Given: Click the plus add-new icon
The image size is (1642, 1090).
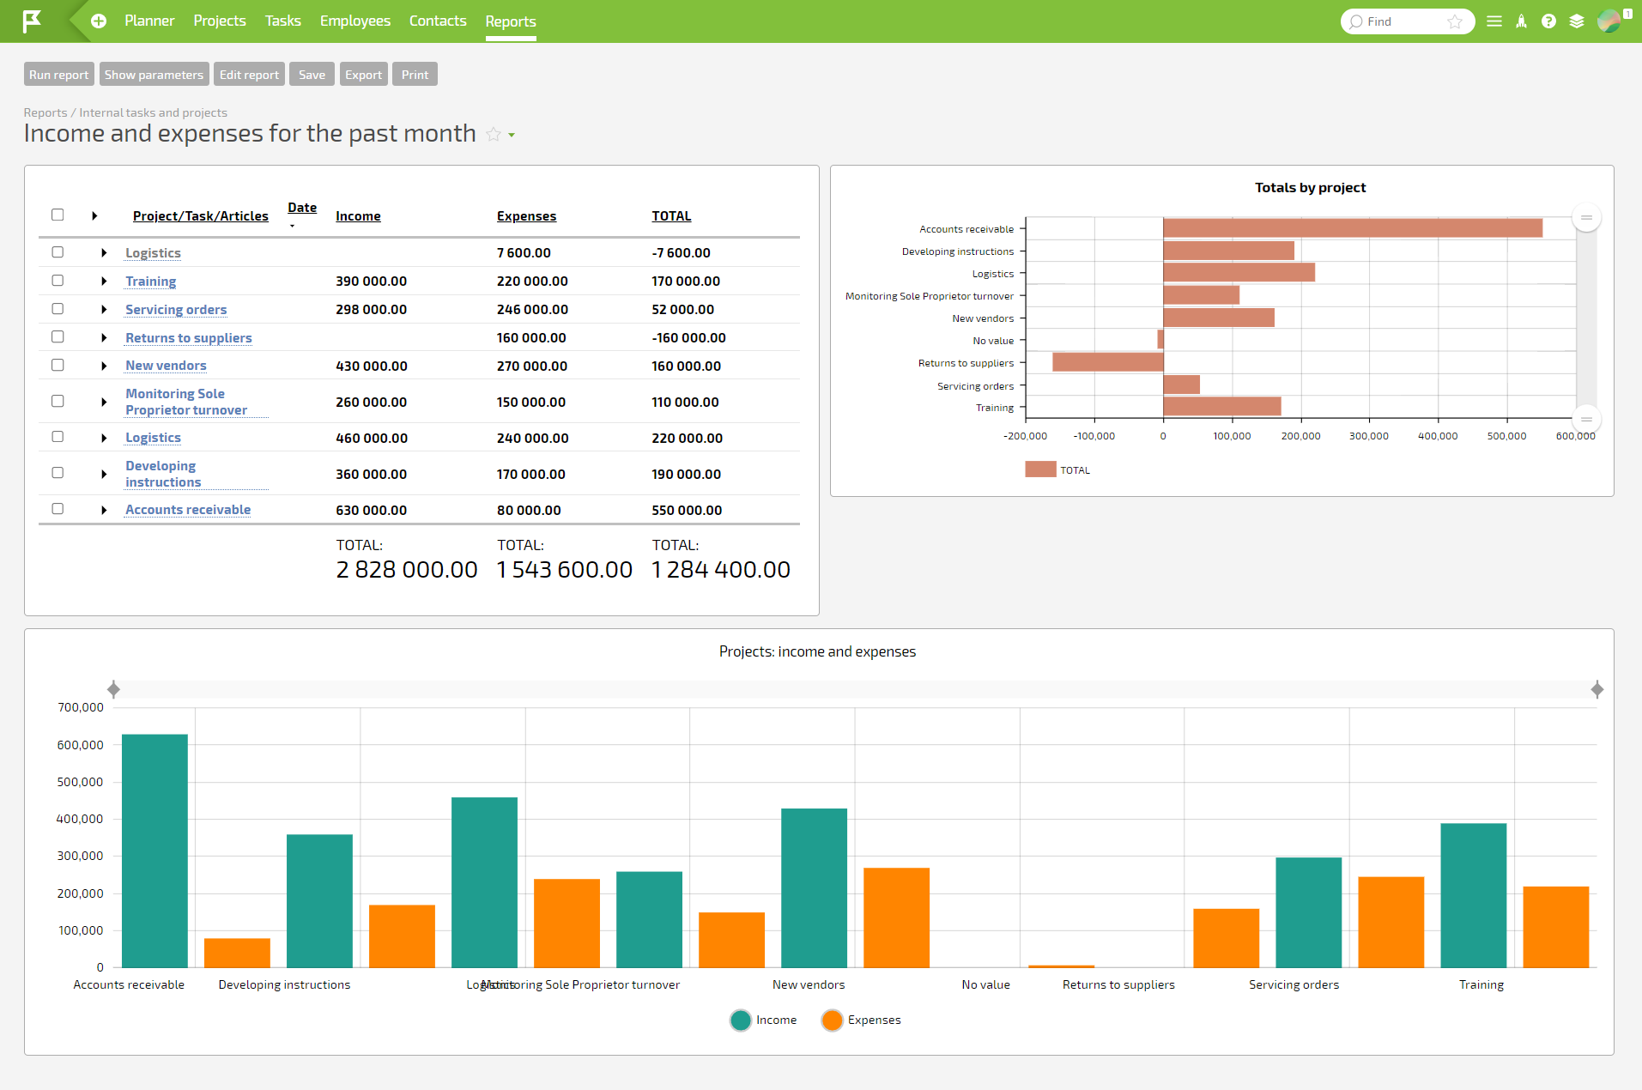Looking at the screenshot, I should [x=99, y=21].
